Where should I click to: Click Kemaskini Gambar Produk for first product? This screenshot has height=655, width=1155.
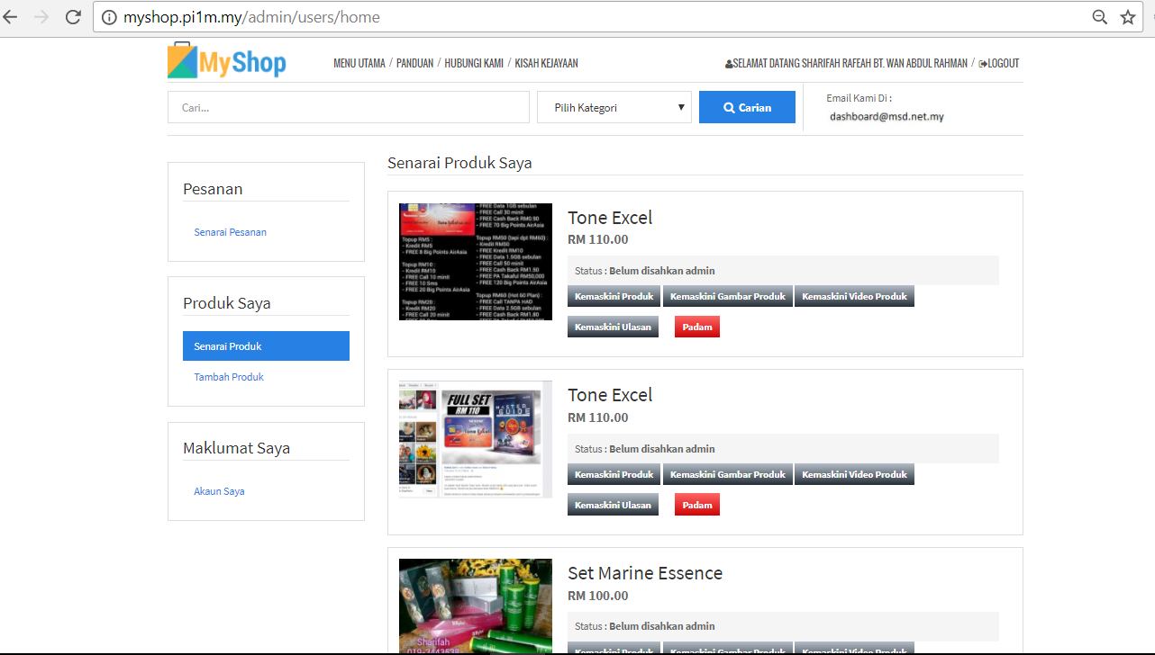point(727,296)
